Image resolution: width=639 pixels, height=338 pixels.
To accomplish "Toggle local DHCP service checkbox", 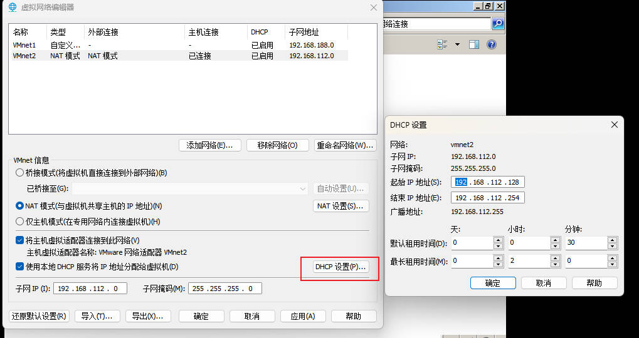I will click(x=20, y=267).
